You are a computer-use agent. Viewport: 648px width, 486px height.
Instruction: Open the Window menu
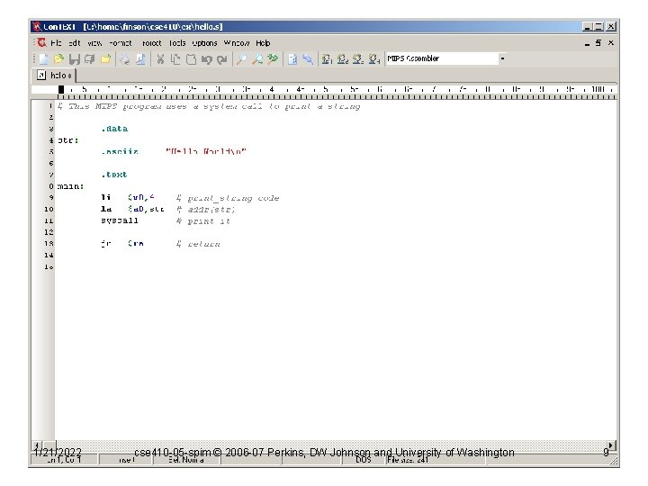click(237, 43)
